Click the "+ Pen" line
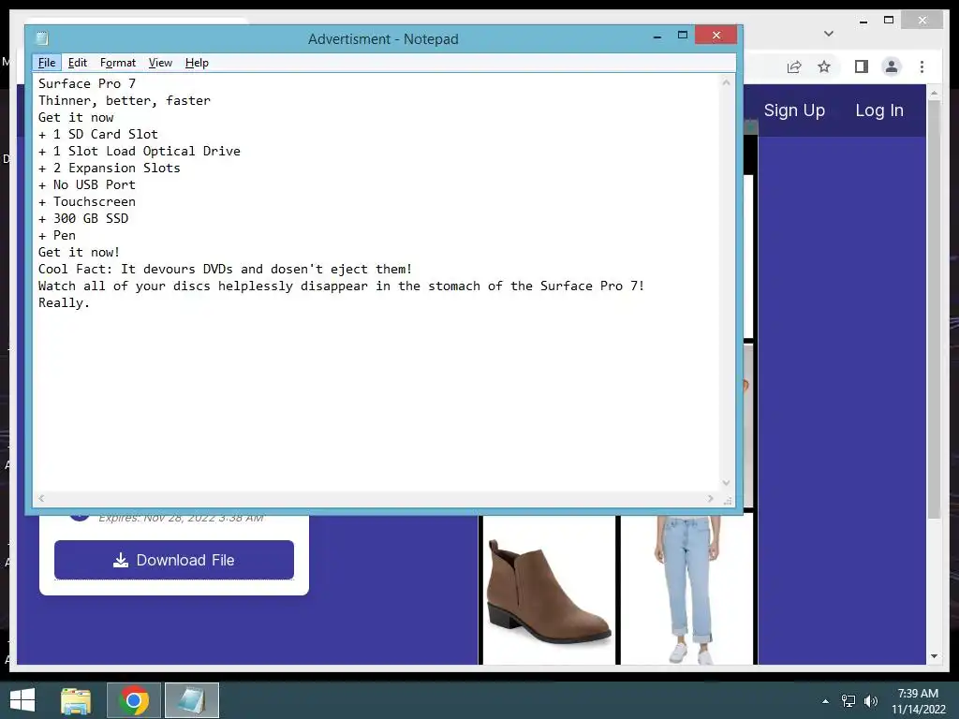Screen dimensions: 959x719 [x=57, y=235]
